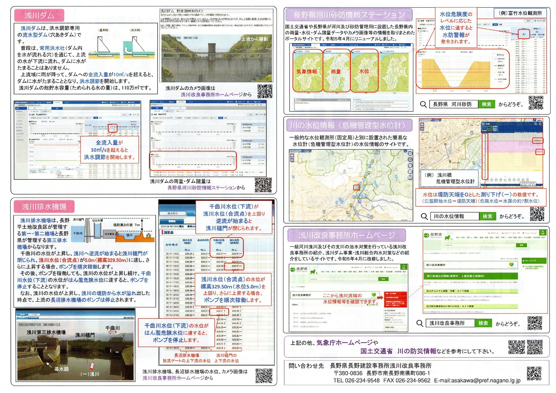Click the 浅川ダム web camera image

[x=217, y=58]
